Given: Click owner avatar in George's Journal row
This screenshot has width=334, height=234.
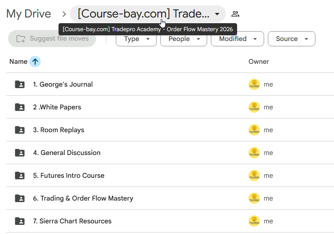Looking at the screenshot, I should pyautogui.click(x=254, y=84).
